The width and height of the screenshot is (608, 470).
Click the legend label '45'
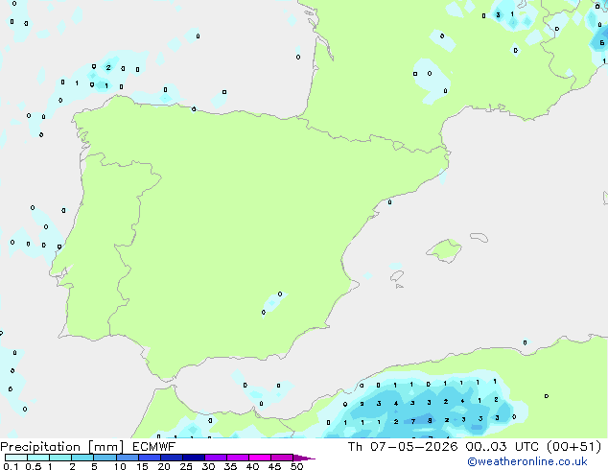[x=274, y=466]
